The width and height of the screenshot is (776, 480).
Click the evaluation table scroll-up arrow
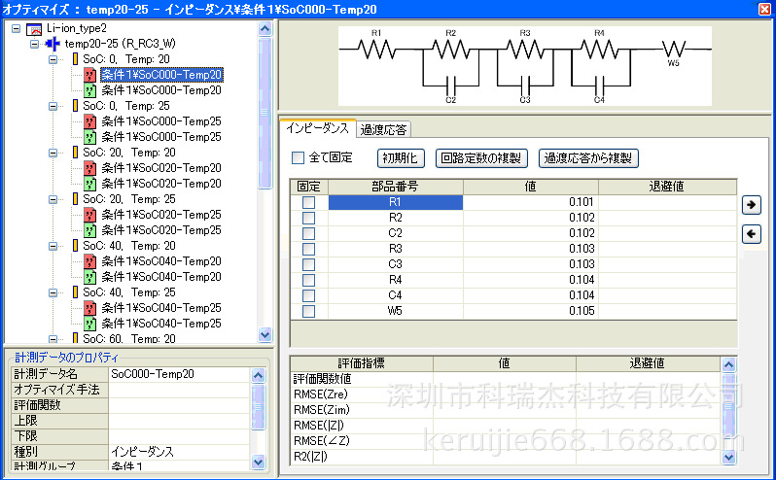(728, 365)
